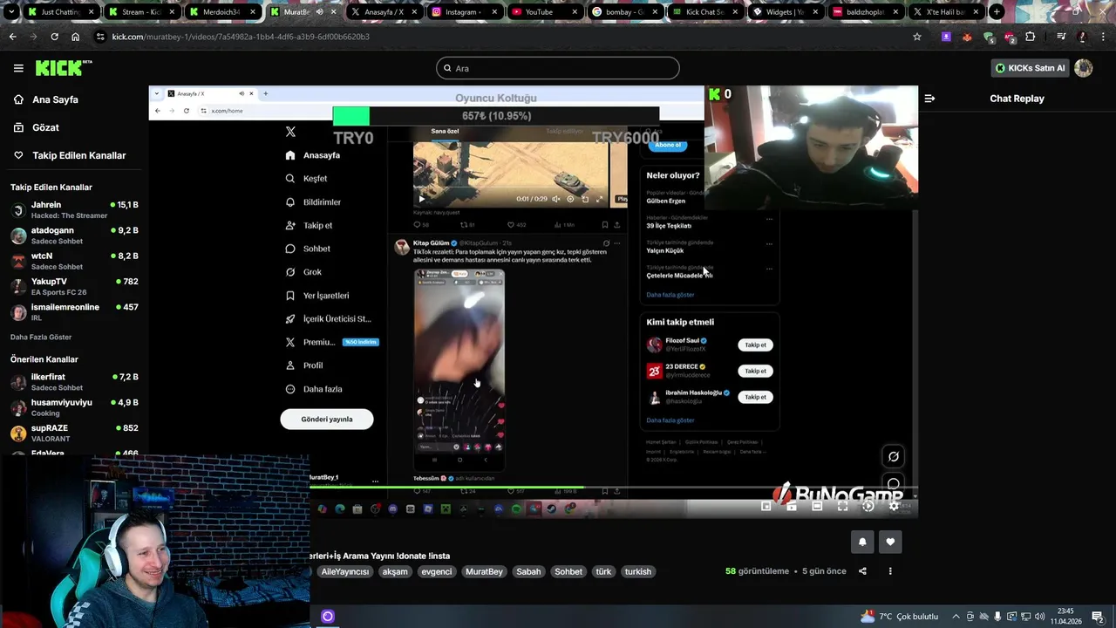1116x628 pixels.
Task: Click the rotate overlay button on video
Action: click(894, 456)
